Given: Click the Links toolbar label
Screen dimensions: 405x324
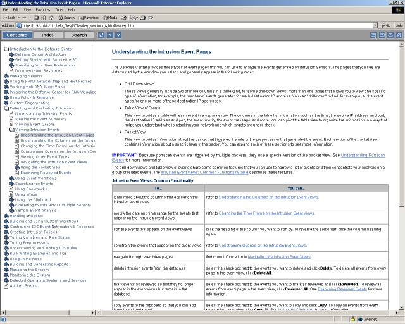Looking at the screenshot, I should point(399,25).
